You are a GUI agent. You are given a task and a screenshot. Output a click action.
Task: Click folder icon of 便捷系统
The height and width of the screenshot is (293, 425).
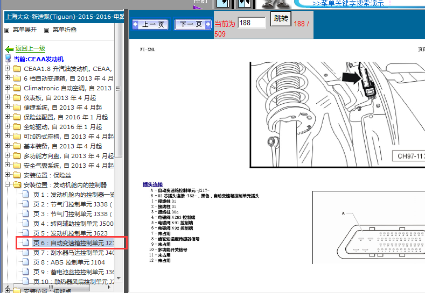17,108
